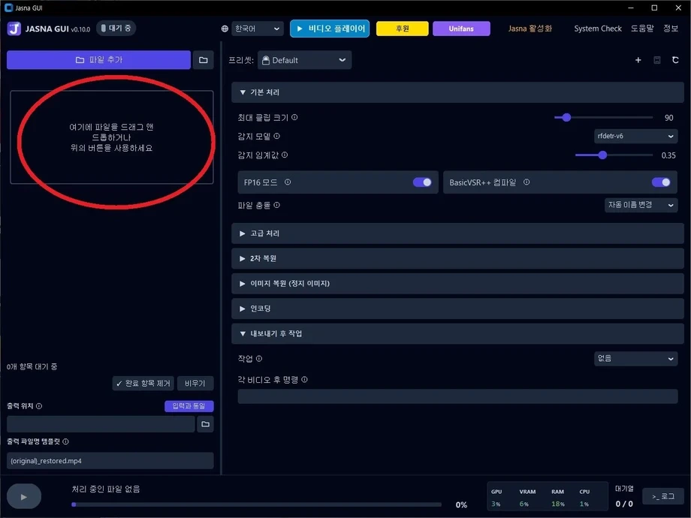Viewport: 691px width, 518px height.
Task: Click the 비디오 플레이어 button
Action: point(330,29)
